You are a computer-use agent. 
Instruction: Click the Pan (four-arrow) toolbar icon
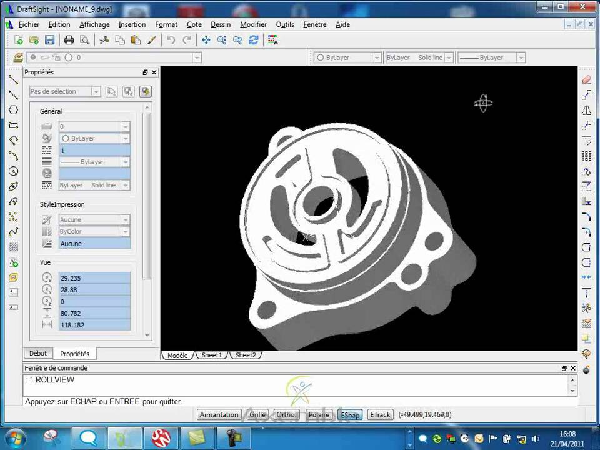pyautogui.click(x=206, y=40)
